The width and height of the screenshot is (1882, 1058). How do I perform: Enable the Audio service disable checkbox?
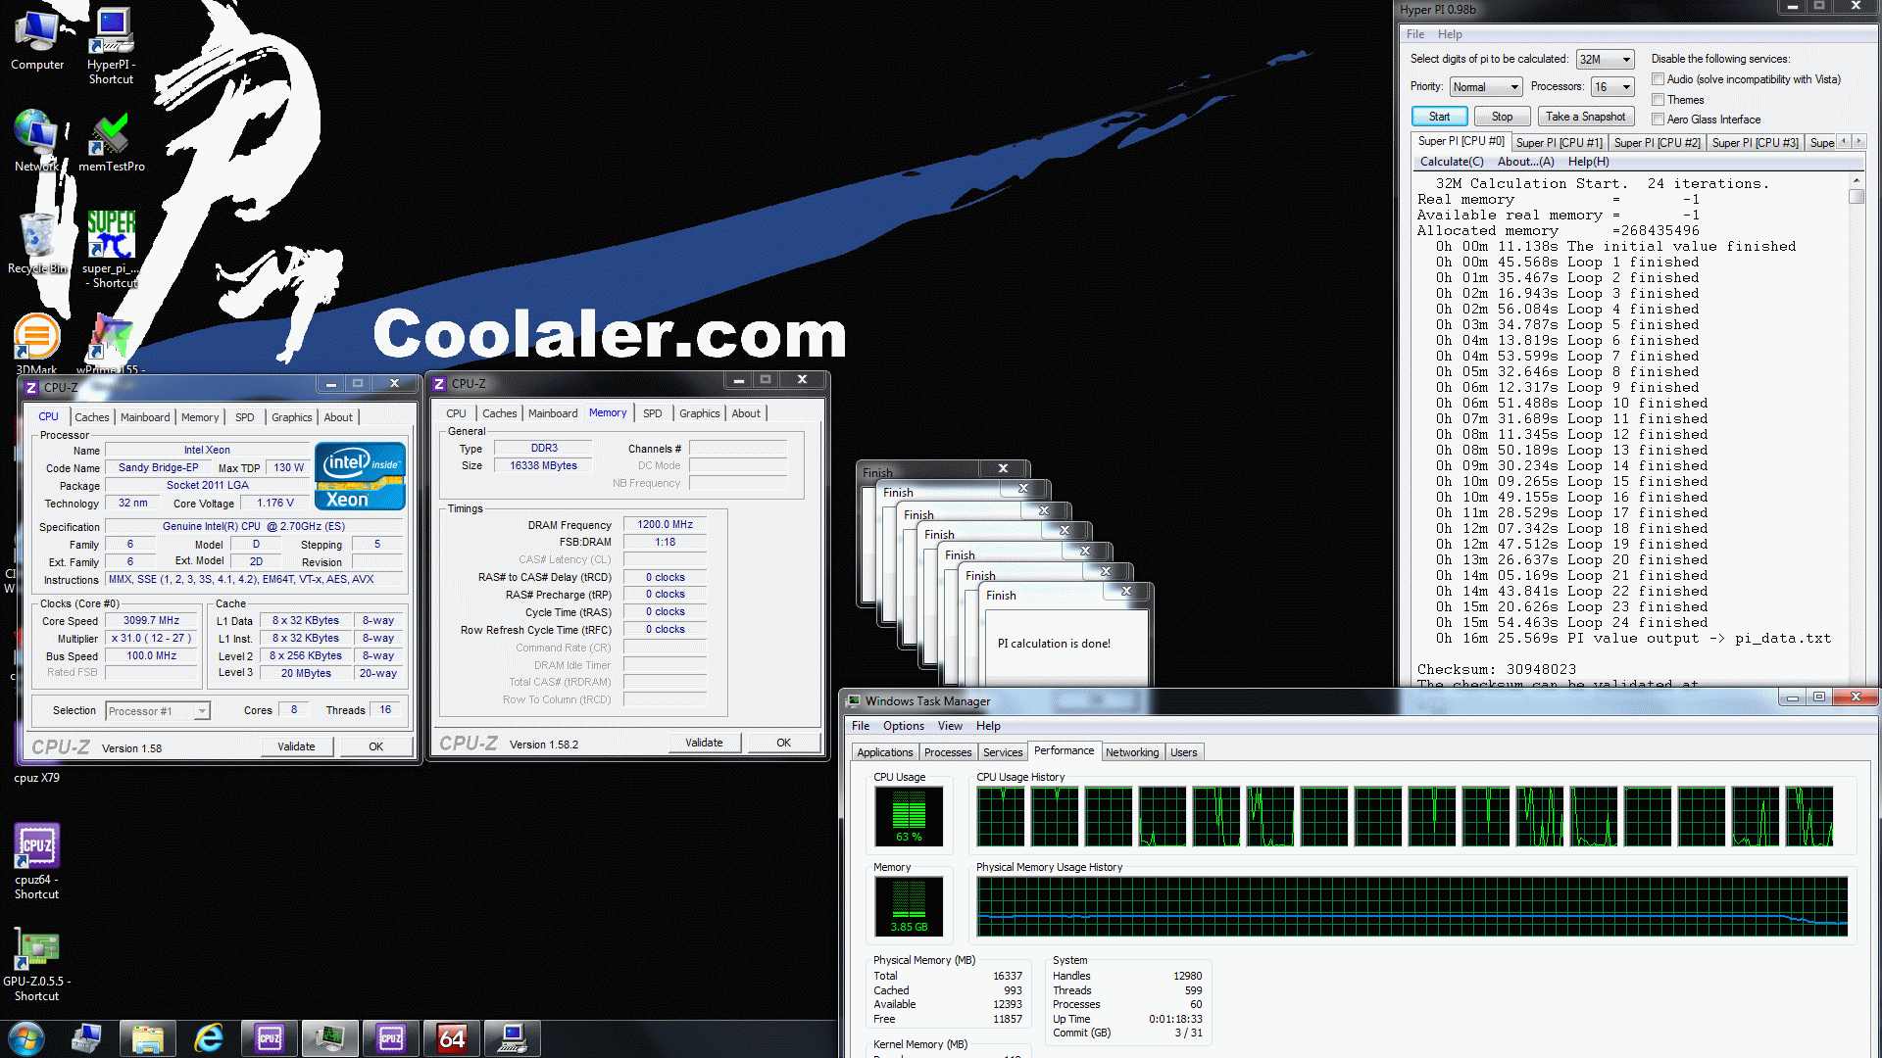pos(1658,79)
